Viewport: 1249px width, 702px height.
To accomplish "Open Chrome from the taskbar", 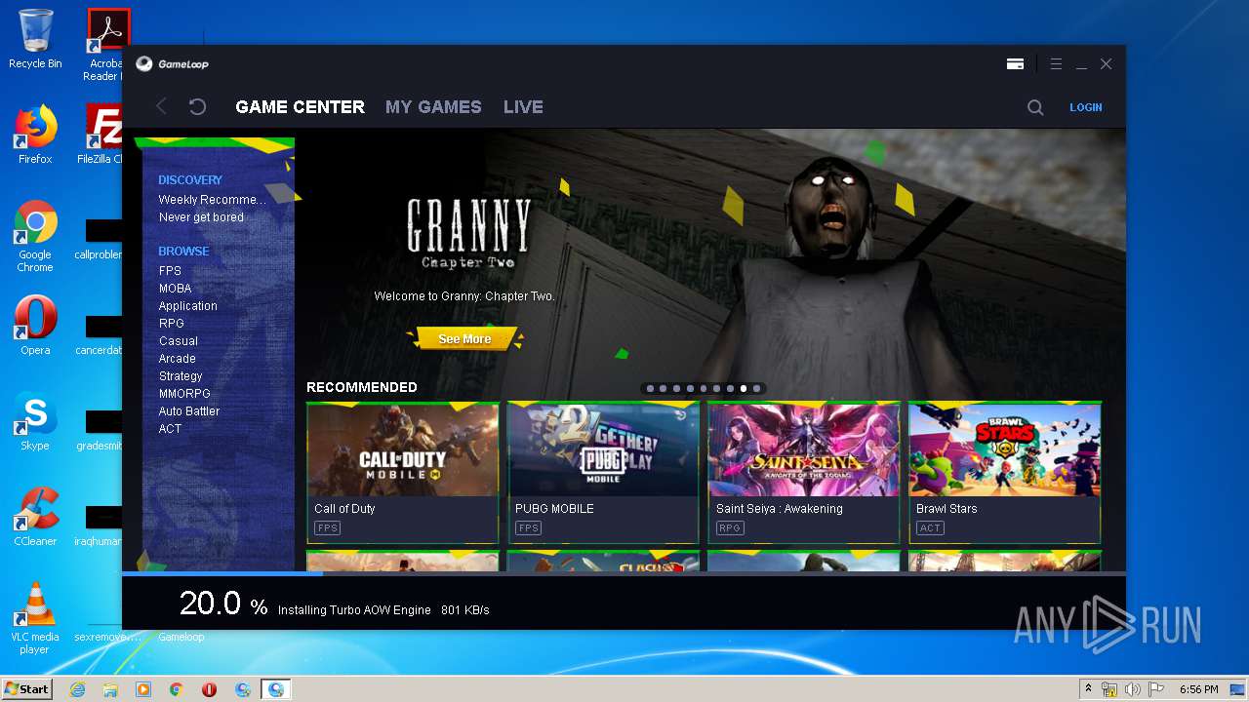I will coord(177,689).
